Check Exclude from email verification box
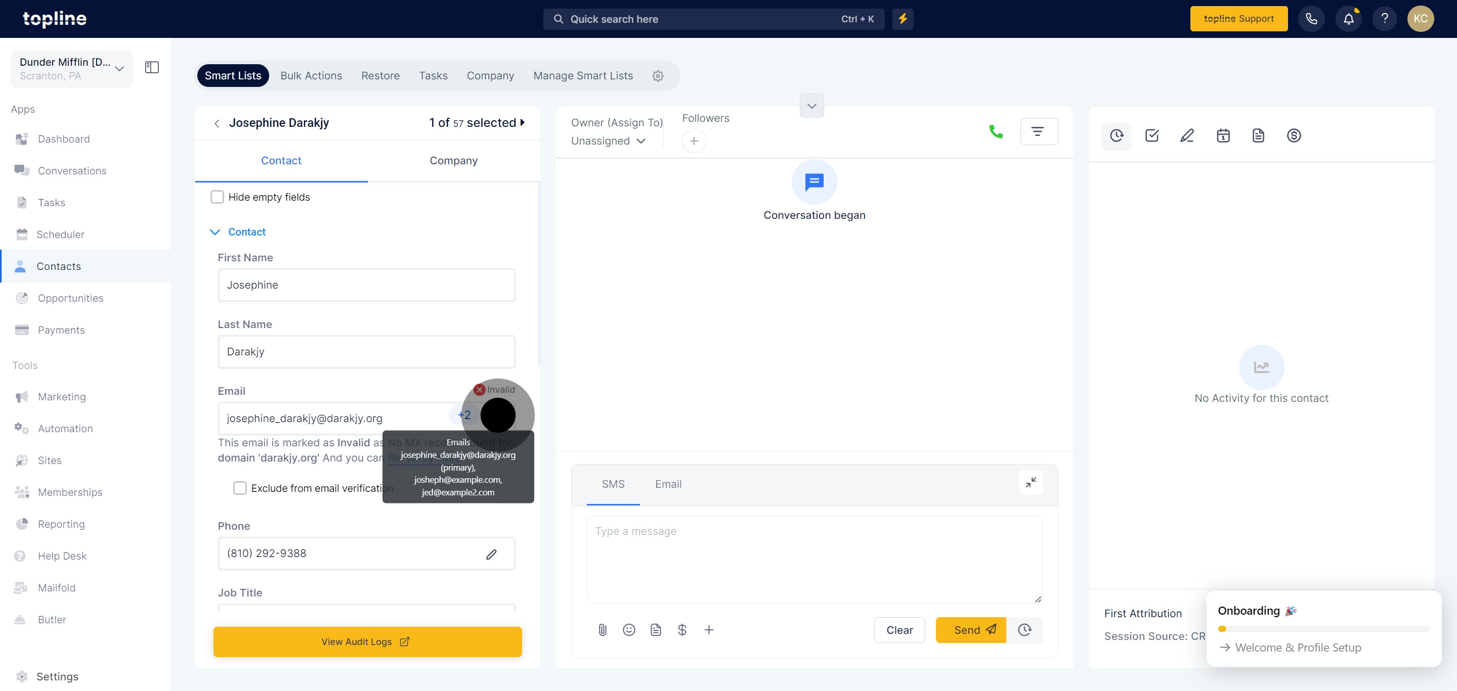 [240, 488]
